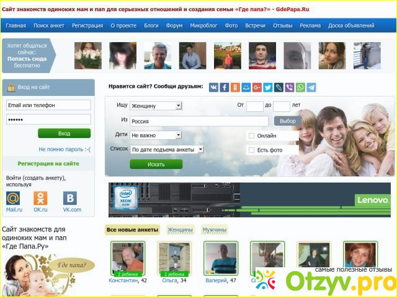
Task: Switch to the Женщины tab
Action: (180, 230)
